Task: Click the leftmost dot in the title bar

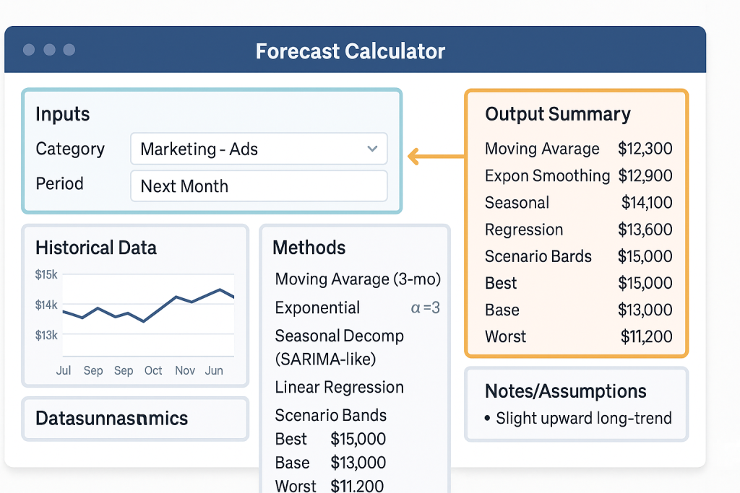Action: (29, 50)
